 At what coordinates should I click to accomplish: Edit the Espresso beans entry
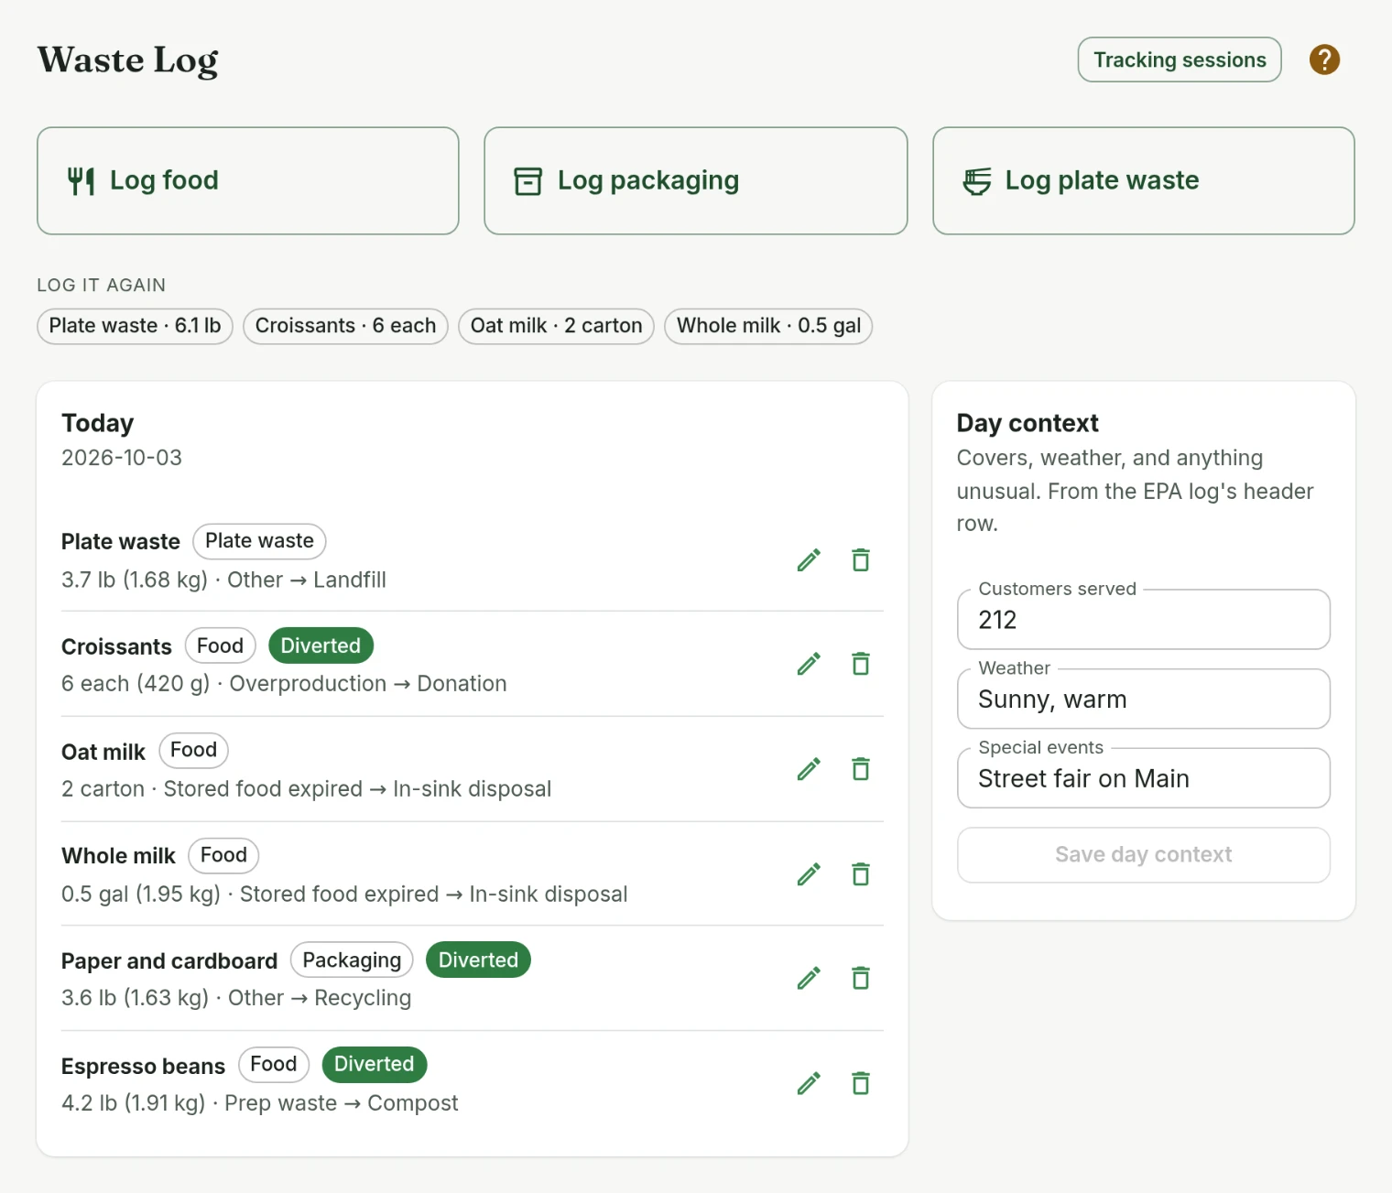[809, 1084]
